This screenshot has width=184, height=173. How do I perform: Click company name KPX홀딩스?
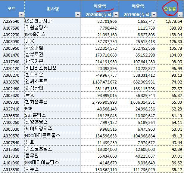[x=35, y=34]
